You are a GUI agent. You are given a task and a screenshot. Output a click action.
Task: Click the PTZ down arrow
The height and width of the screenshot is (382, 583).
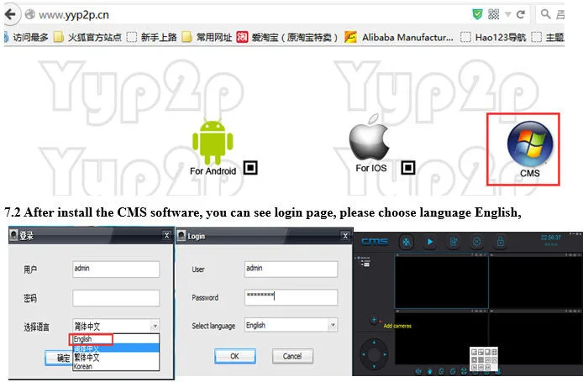tap(374, 367)
